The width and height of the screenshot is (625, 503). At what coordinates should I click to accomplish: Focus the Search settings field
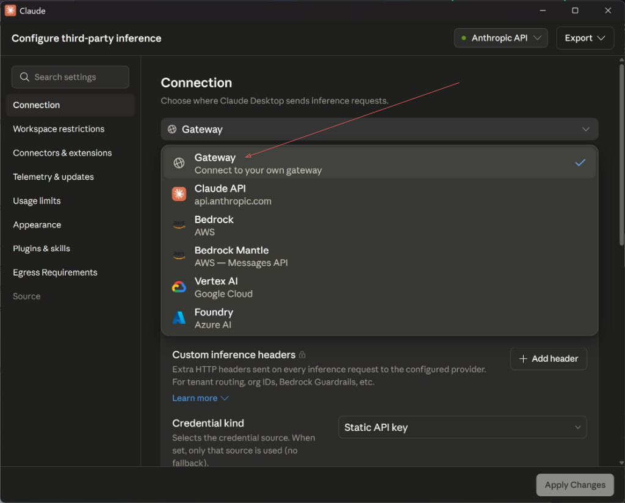(x=70, y=77)
